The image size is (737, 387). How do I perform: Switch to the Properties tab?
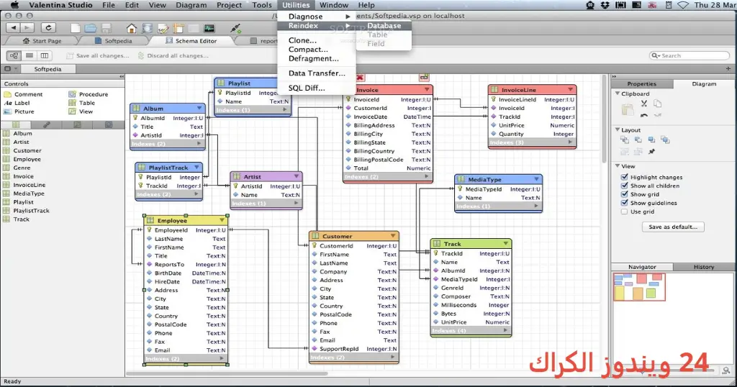coord(641,83)
